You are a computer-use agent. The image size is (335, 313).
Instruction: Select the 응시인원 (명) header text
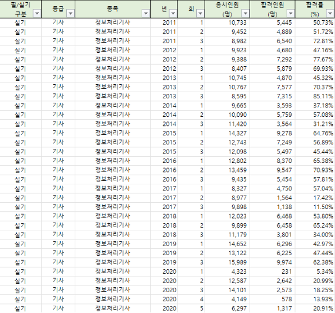point(227,10)
